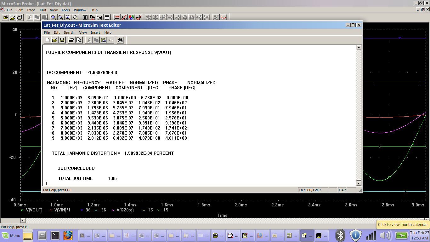
Task: Click the Text Editor scroll up arrow
Action: coord(359,48)
